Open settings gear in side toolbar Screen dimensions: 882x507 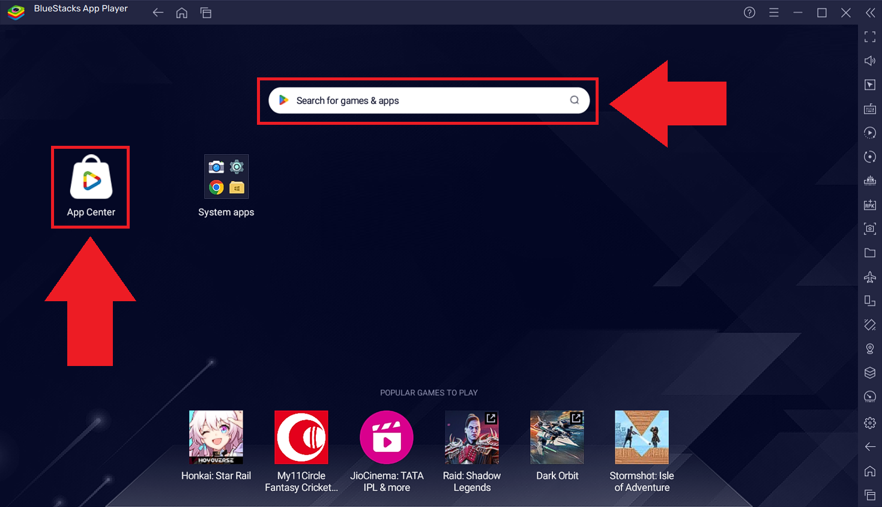(869, 423)
